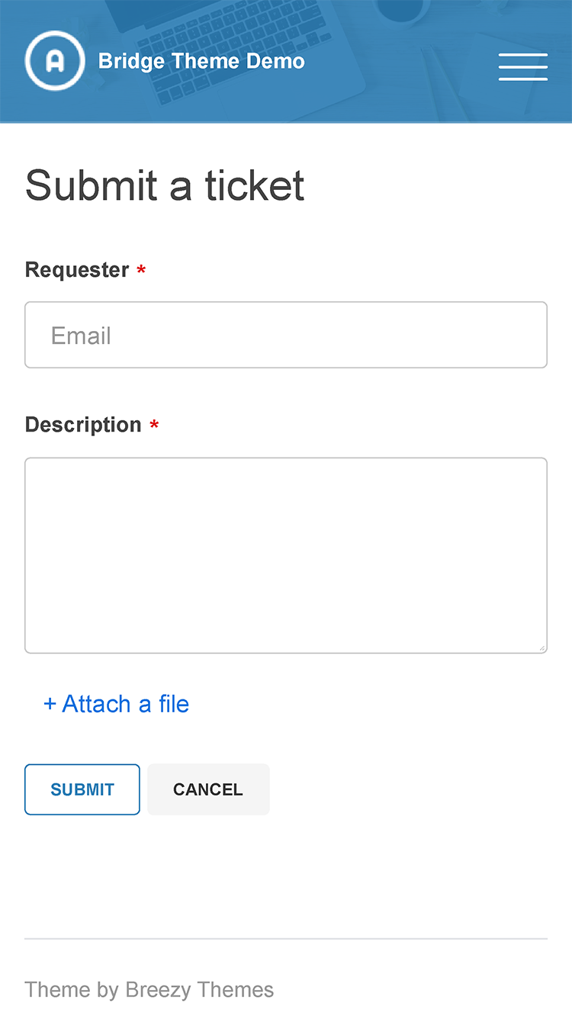Click the red asterisk beside Description
The image size is (572, 1025).
[x=154, y=426]
